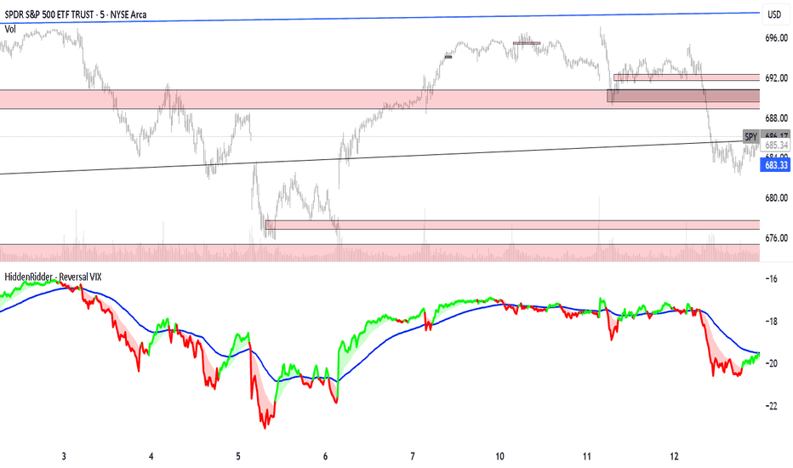Click date 12 on the time axis
The width and height of the screenshot is (793, 468).
click(x=674, y=457)
